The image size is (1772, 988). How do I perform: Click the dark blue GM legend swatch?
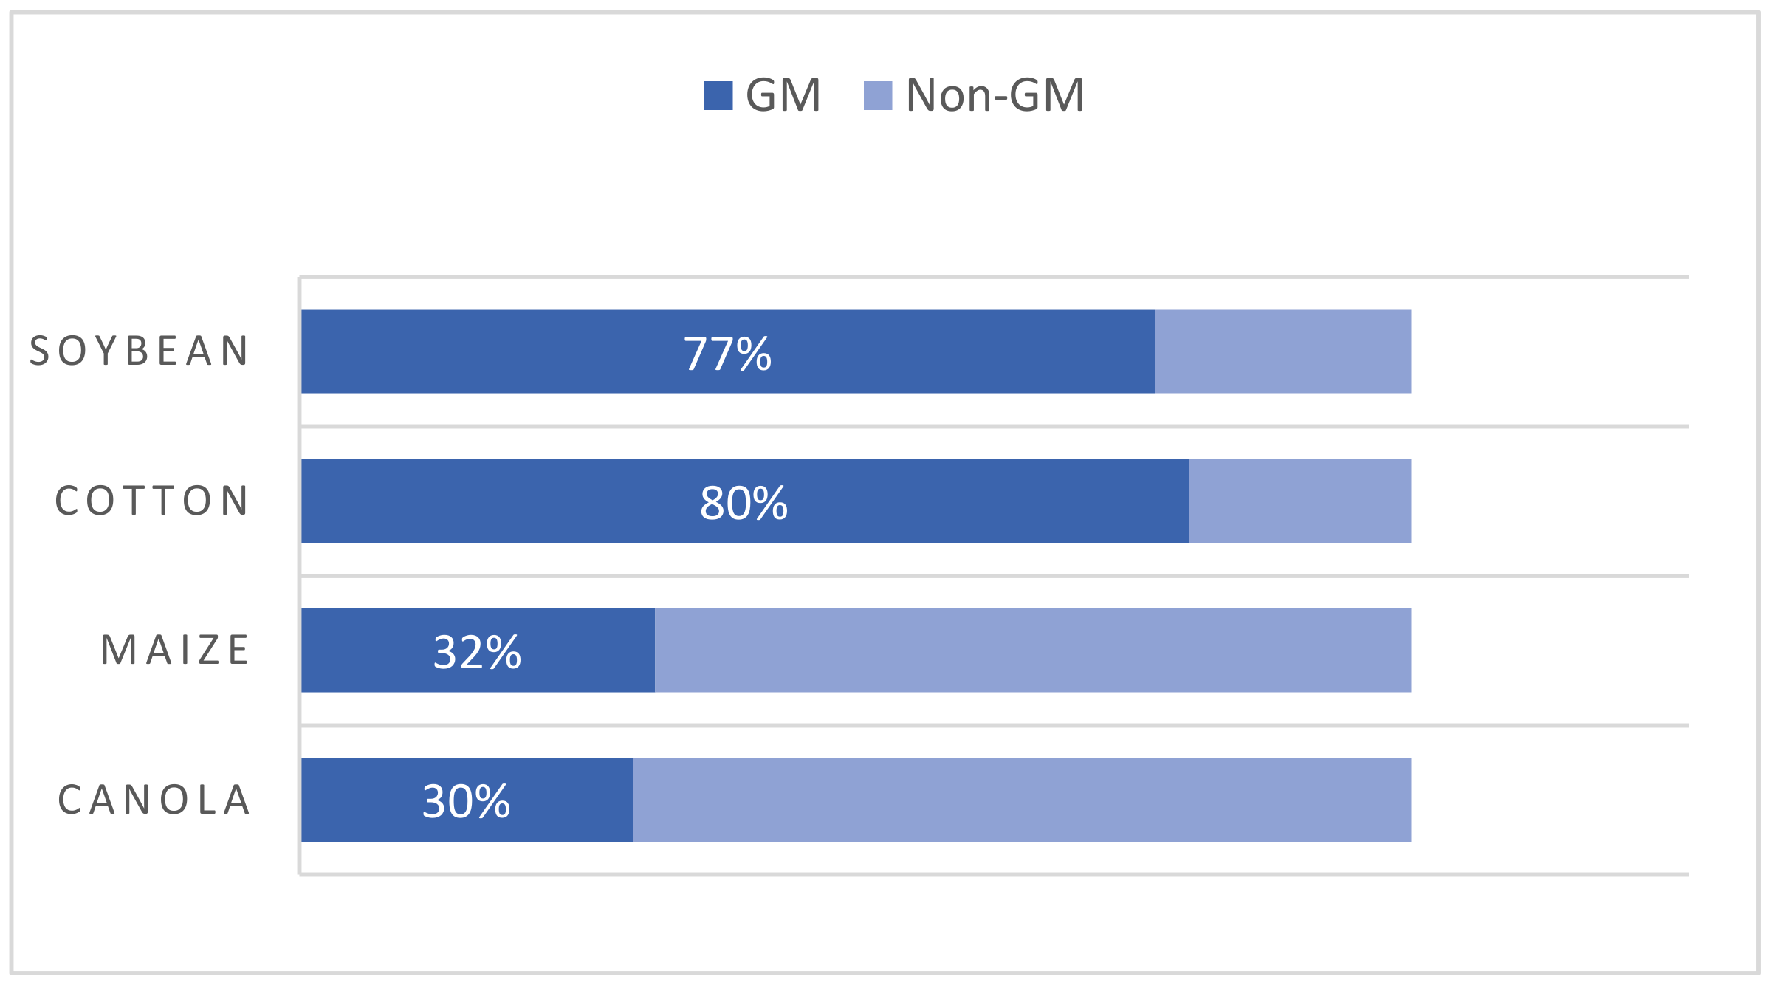click(718, 95)
